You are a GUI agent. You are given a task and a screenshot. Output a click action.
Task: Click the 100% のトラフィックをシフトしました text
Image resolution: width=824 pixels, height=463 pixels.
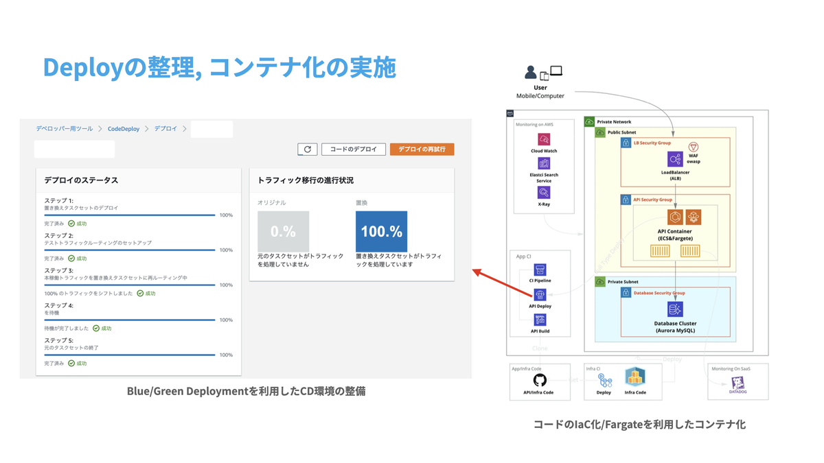[89, 294]
